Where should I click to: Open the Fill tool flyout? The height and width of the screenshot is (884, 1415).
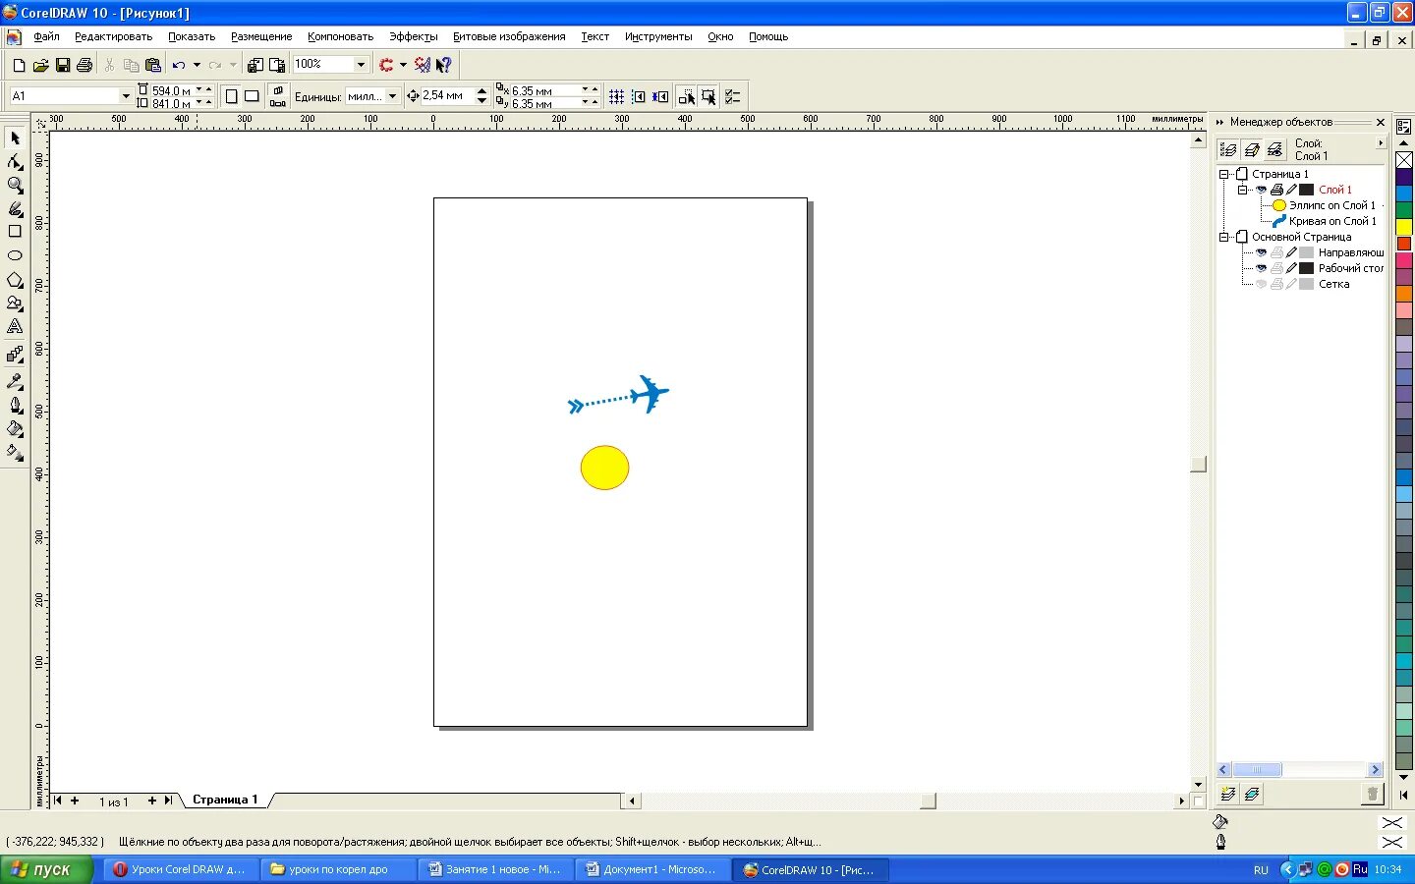pyautogui.click(x=15, y=428)
